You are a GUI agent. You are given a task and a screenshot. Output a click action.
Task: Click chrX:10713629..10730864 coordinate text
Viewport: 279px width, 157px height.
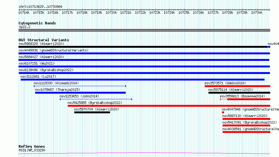(x=40, y=7)
